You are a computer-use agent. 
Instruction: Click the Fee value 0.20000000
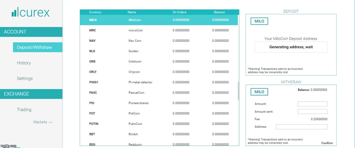(319, 119)
